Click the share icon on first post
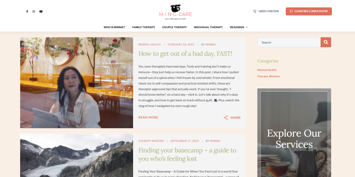Screen dimensions: 355x177 point(226,118)
